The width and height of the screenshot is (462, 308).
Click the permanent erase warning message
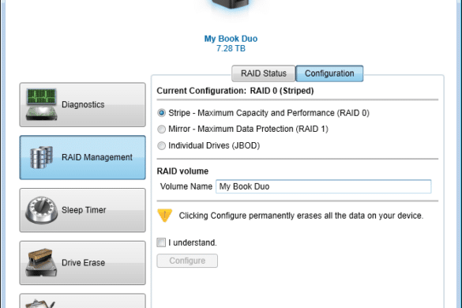coord(301,216)
